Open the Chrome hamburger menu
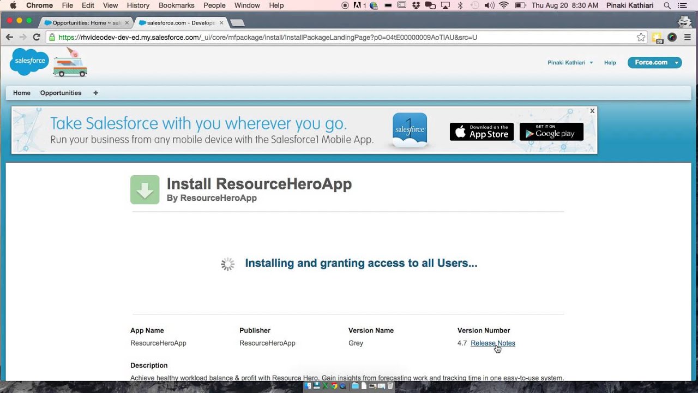 pyautogui.click(x=687, y=37)
